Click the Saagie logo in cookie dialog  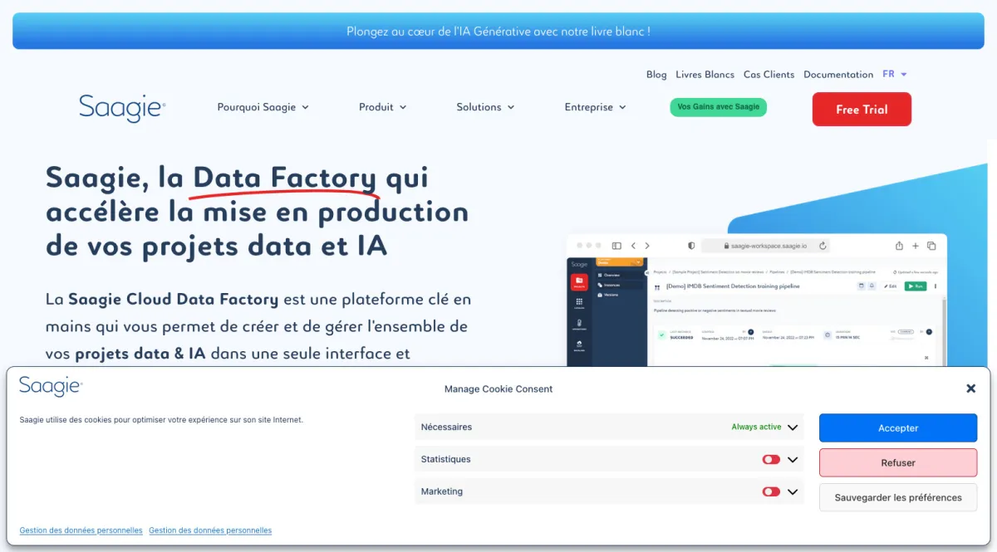51,386
